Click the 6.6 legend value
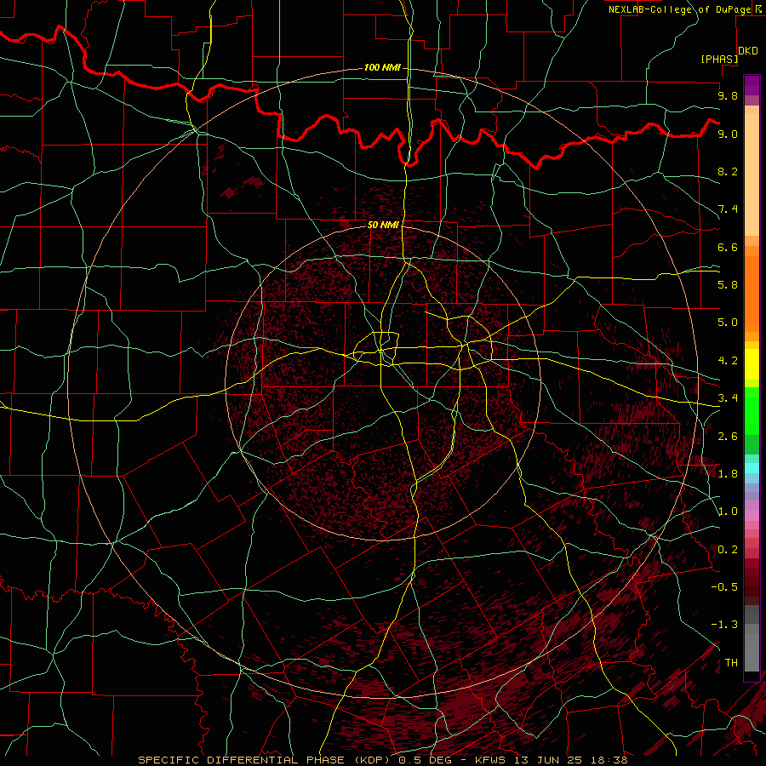 728,247
